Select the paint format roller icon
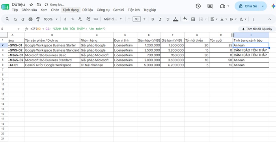The image size is (276, 142). (38, 19)
